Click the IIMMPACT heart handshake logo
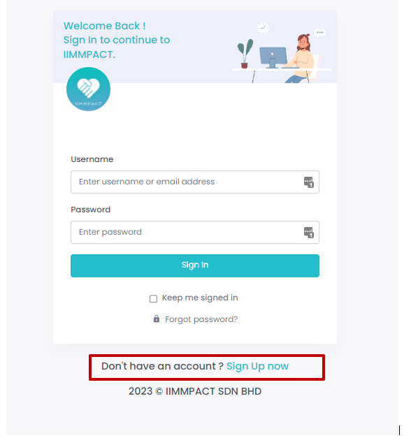Screen dimensions: 411x438 click(x=88, y=89)
